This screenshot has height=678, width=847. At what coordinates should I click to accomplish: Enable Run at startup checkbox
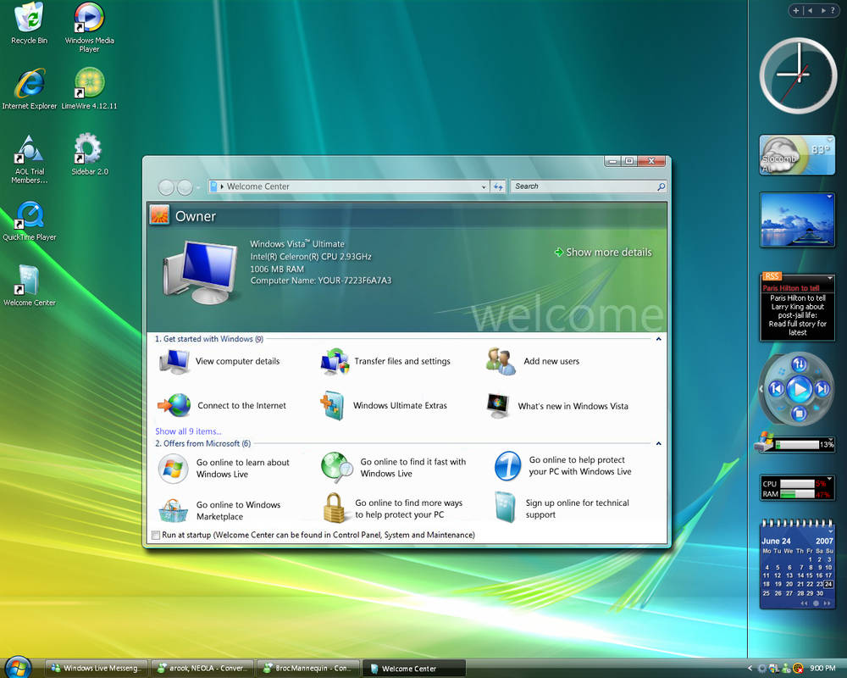(x=156, y=535)
